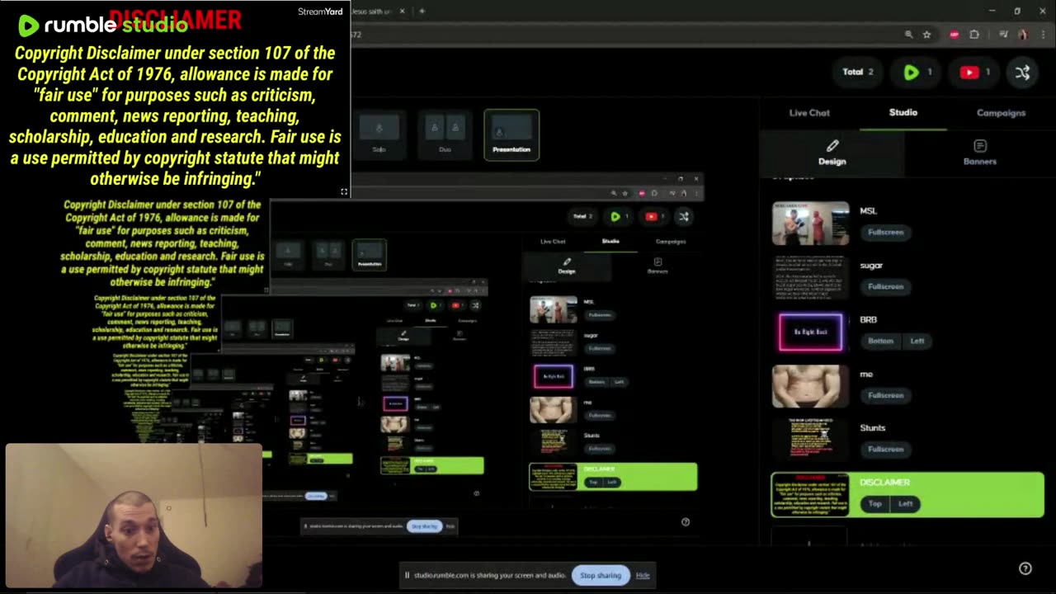Open the media control icon in browser toolbar

pyautogui.click(x=1003, y=35)
